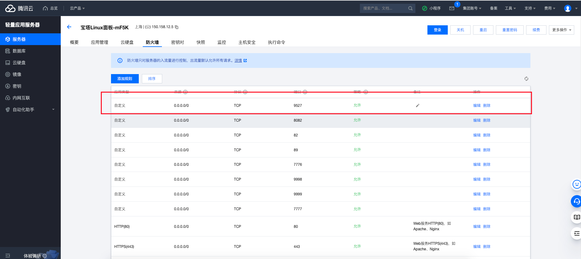Viewport: 581px width, 259px height.
Task: Click 删除 for port 9527 rule
Action: click(487, 106)
